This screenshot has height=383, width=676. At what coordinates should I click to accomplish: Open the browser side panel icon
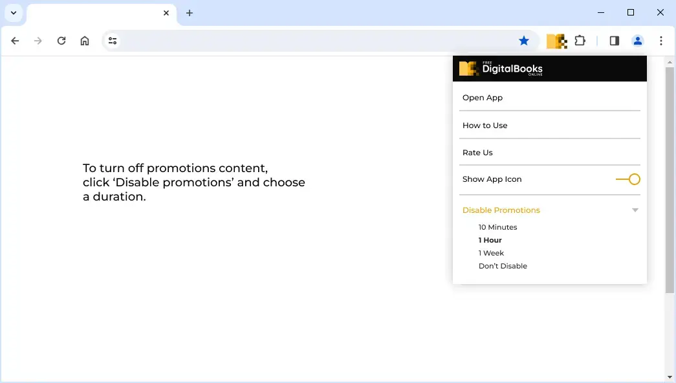click(613, 40)
